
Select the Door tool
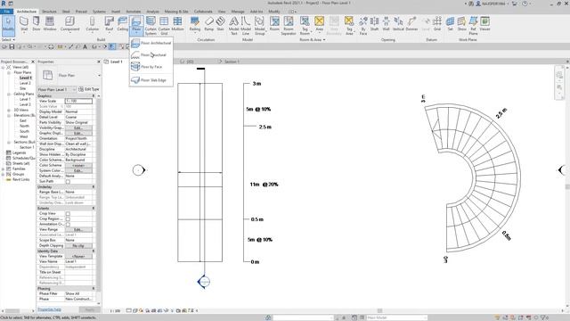tap(37, 24)
